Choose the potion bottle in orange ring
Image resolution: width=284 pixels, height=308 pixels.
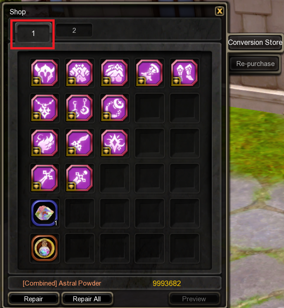tap(44, 248)
